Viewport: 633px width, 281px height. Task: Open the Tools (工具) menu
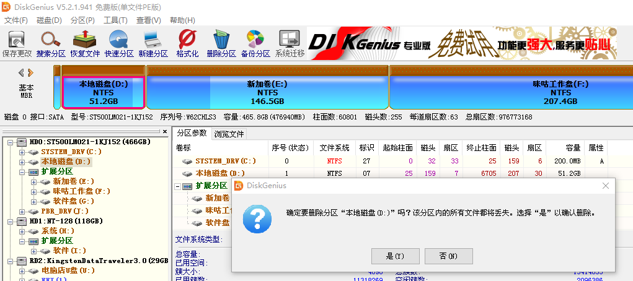pos(115,20)
